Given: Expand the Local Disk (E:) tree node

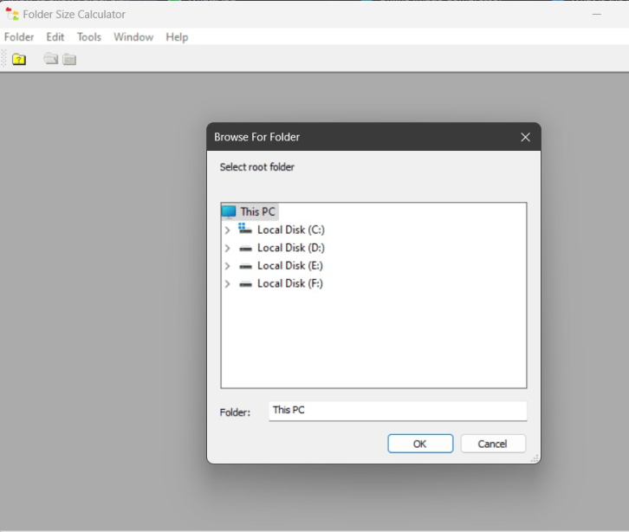Looking at the screenshot, I should coord(228,266).
